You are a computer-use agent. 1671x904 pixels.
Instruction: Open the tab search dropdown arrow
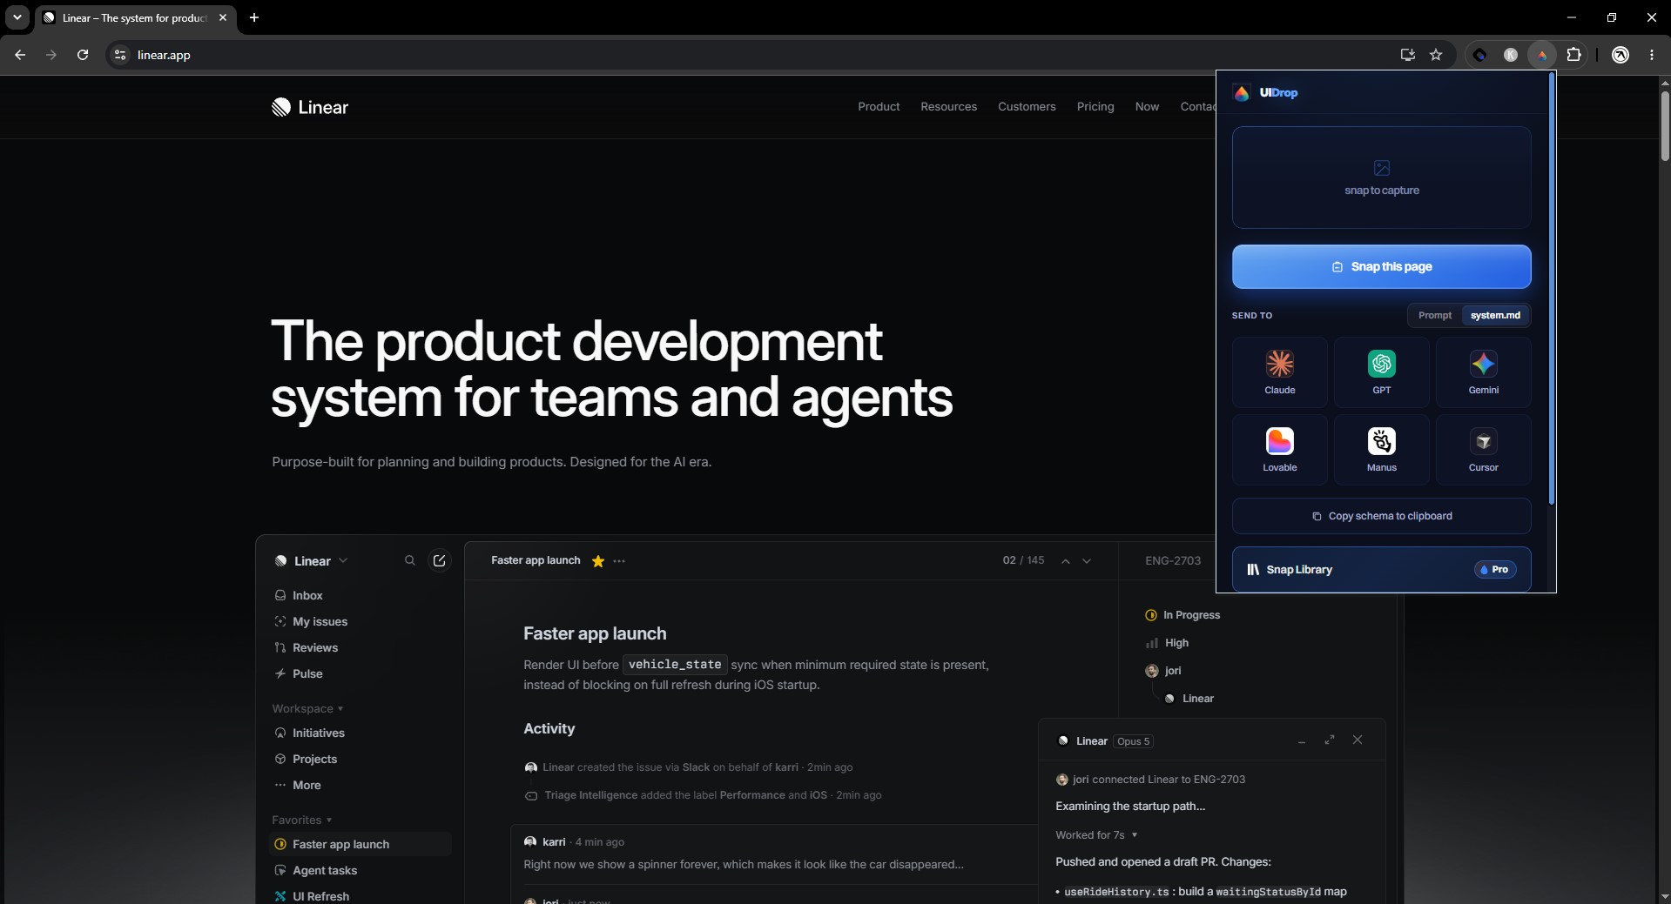pos(17,17)
